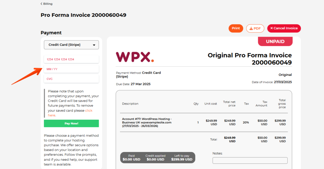Download the invoice as PDF
The width and height of the screenshot is (324, 169).
click(255, 28)
